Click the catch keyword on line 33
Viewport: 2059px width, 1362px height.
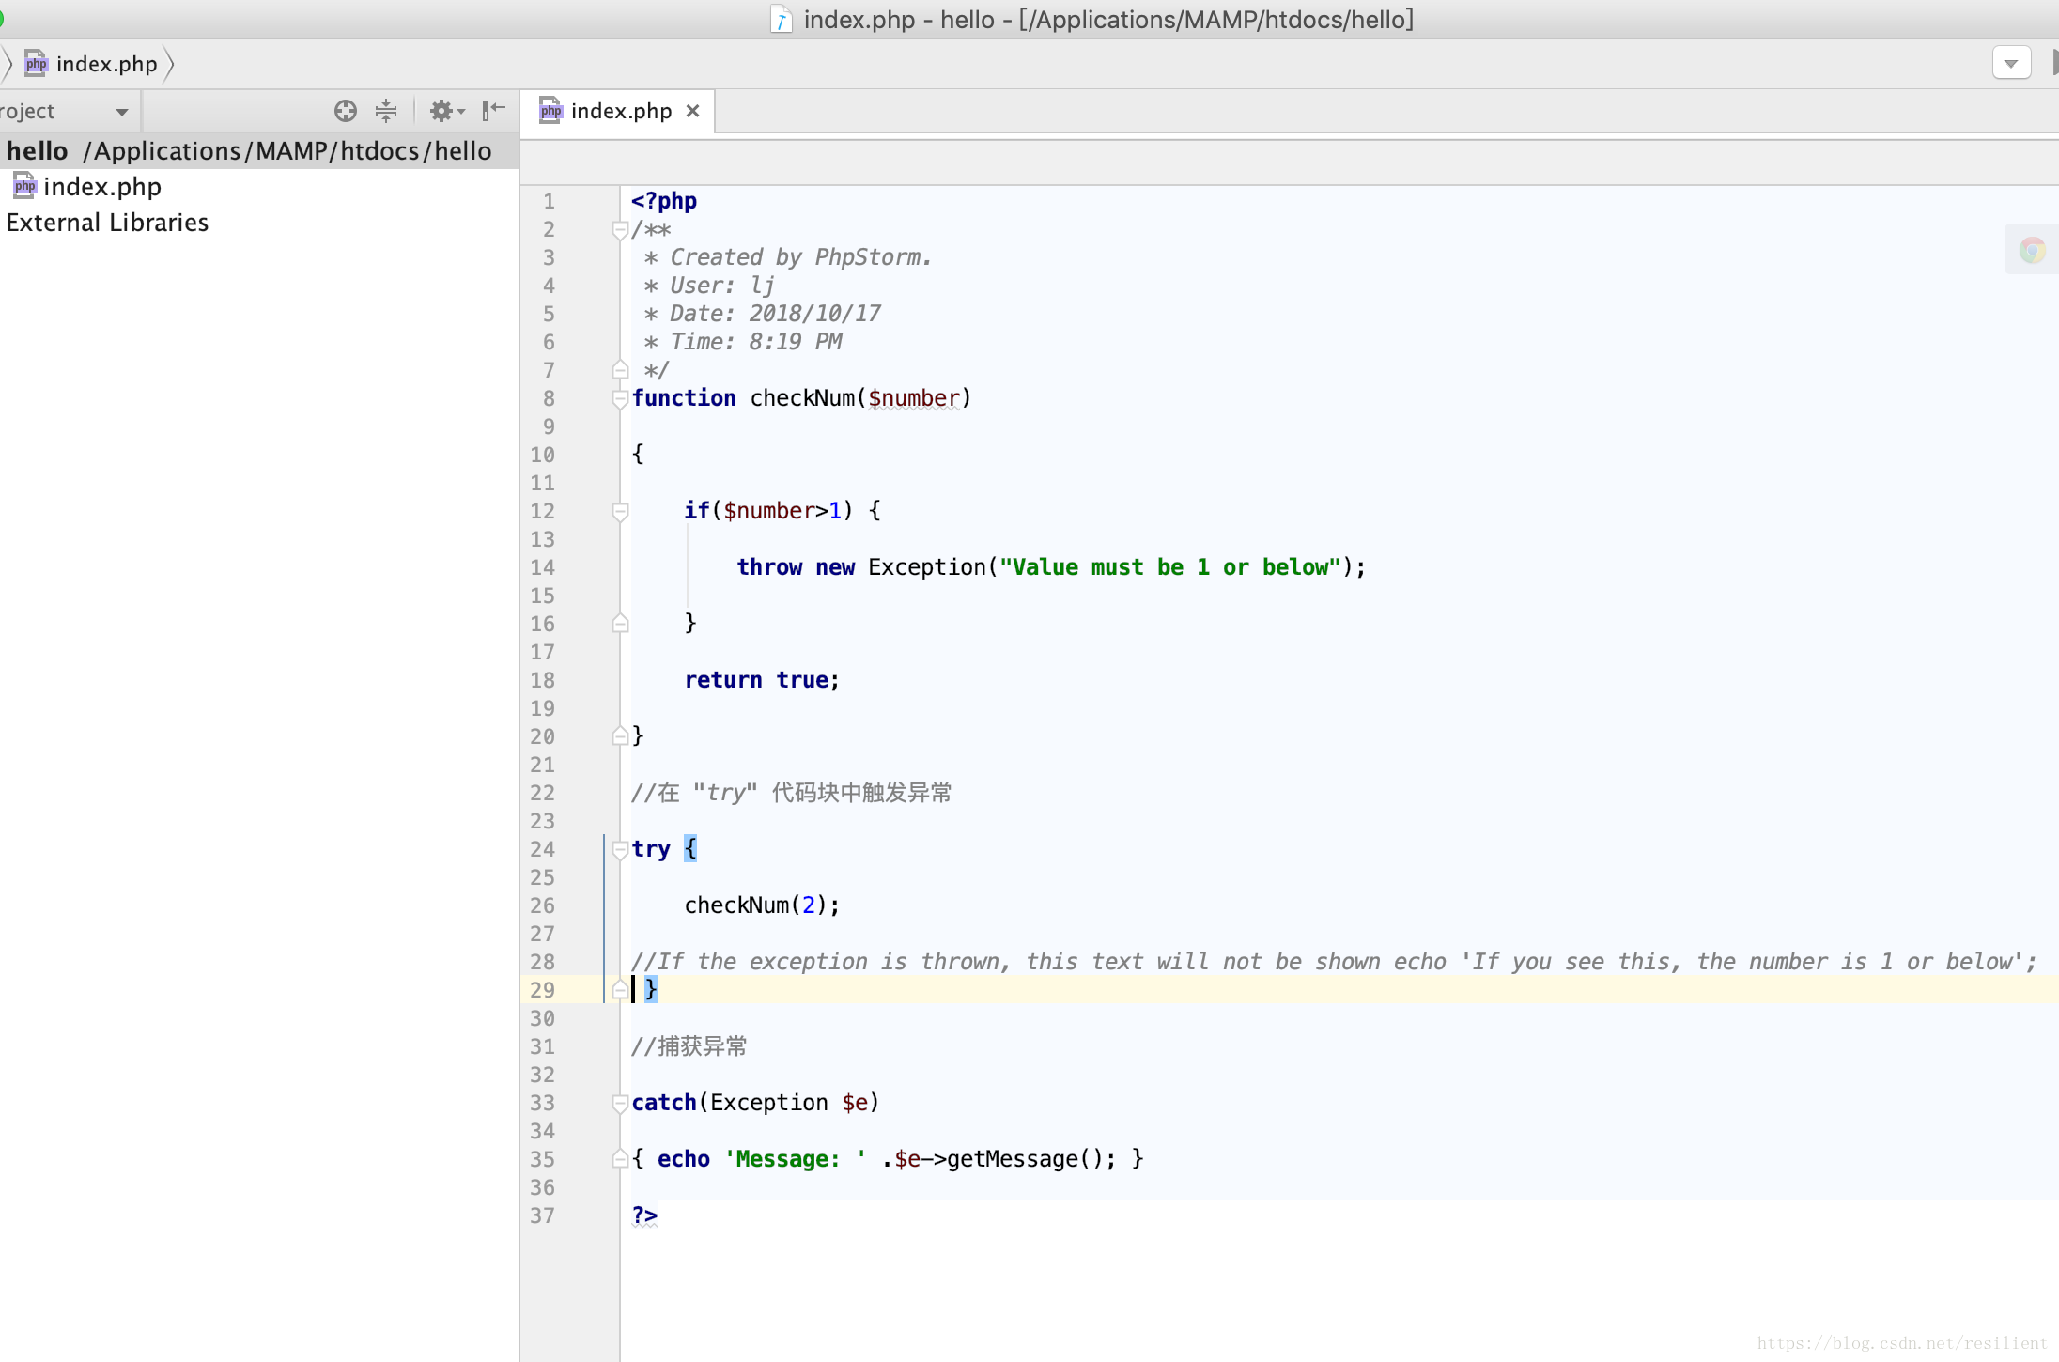664,1103
